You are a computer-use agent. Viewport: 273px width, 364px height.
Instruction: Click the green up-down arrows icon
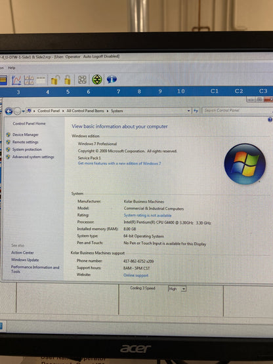tap(97, 79)
